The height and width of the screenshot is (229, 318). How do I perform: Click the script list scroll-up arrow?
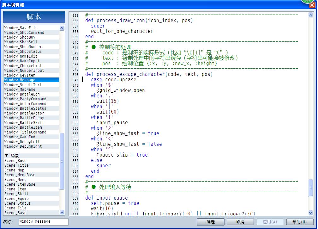tap(62, 28)
